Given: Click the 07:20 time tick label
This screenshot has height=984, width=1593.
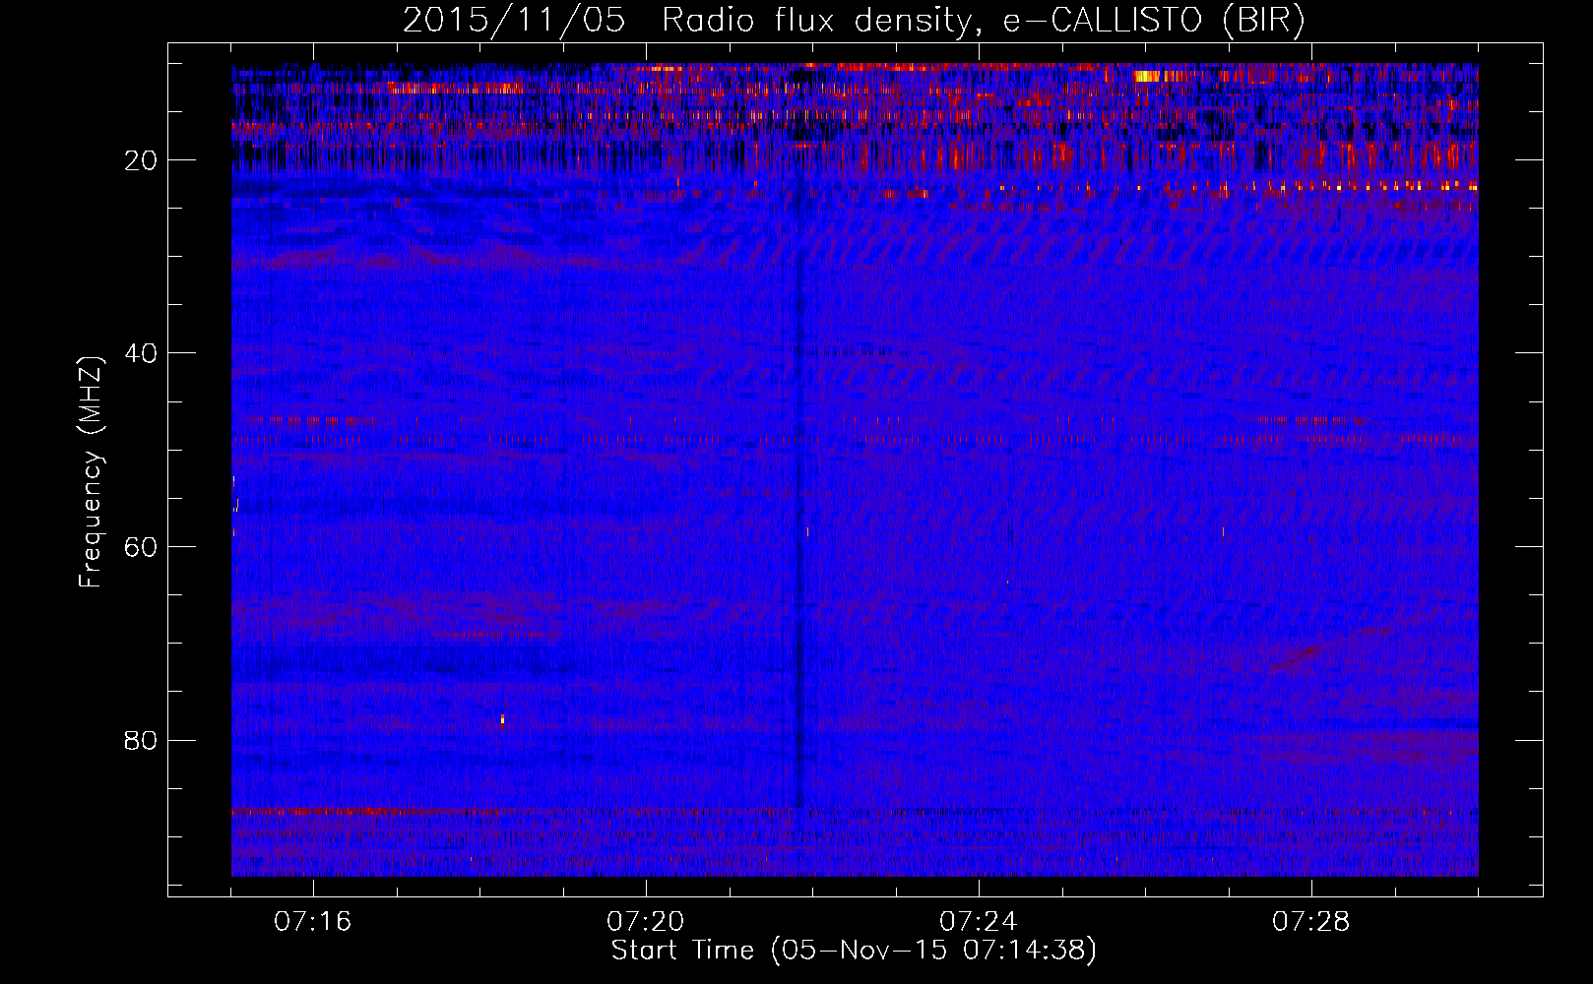Looking at the screenshot, I should (x=646, y=922).
